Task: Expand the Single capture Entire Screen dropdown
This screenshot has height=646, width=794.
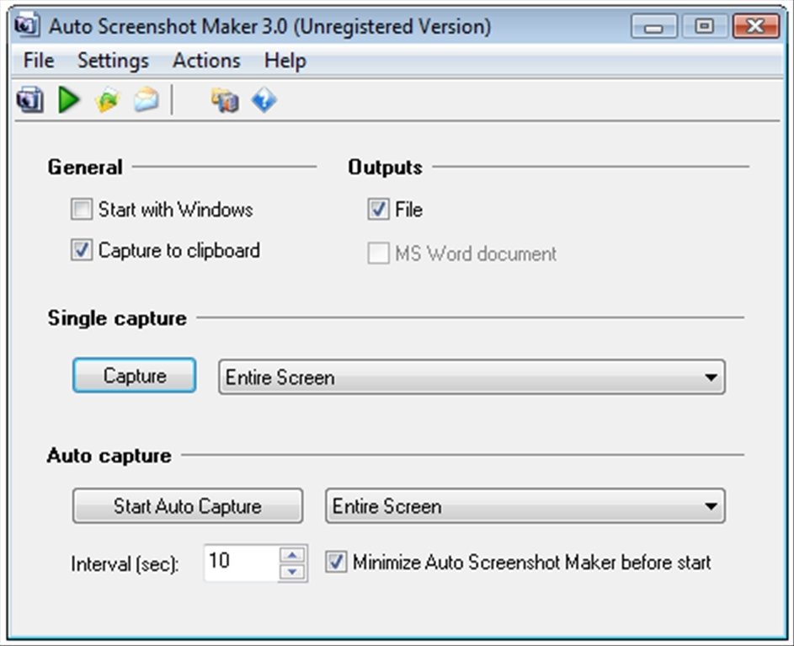Action: [472, 377]
